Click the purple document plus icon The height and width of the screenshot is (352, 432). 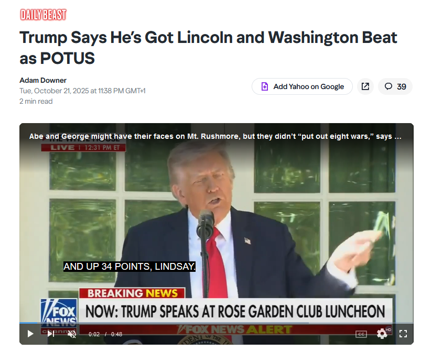[264, 86]
